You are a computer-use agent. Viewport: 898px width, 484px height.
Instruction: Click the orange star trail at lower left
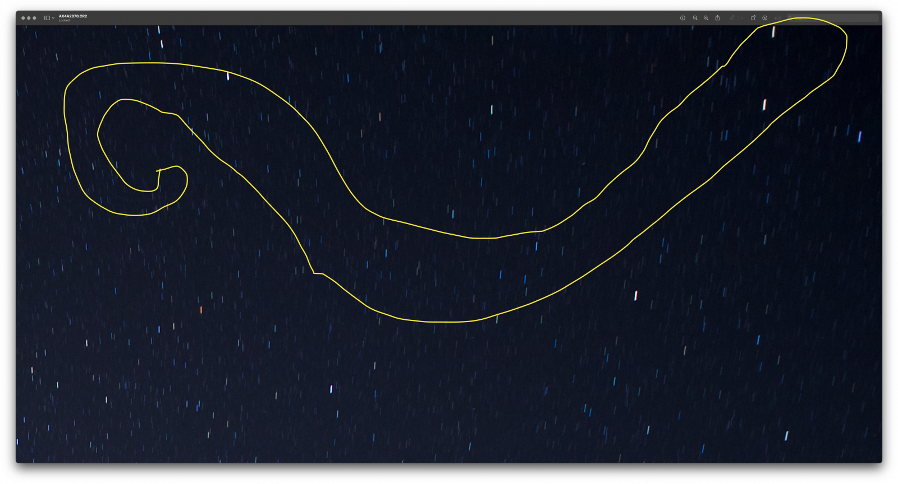(201, 310)
